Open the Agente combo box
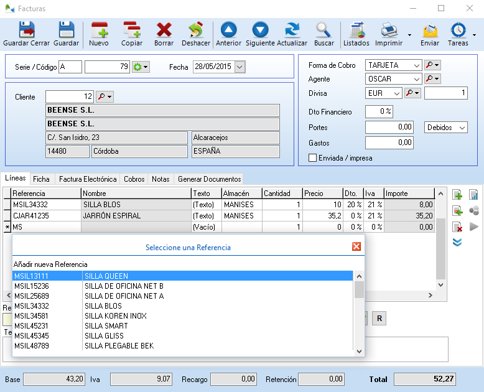Screen dimensions: 484x392 [416, 79]
